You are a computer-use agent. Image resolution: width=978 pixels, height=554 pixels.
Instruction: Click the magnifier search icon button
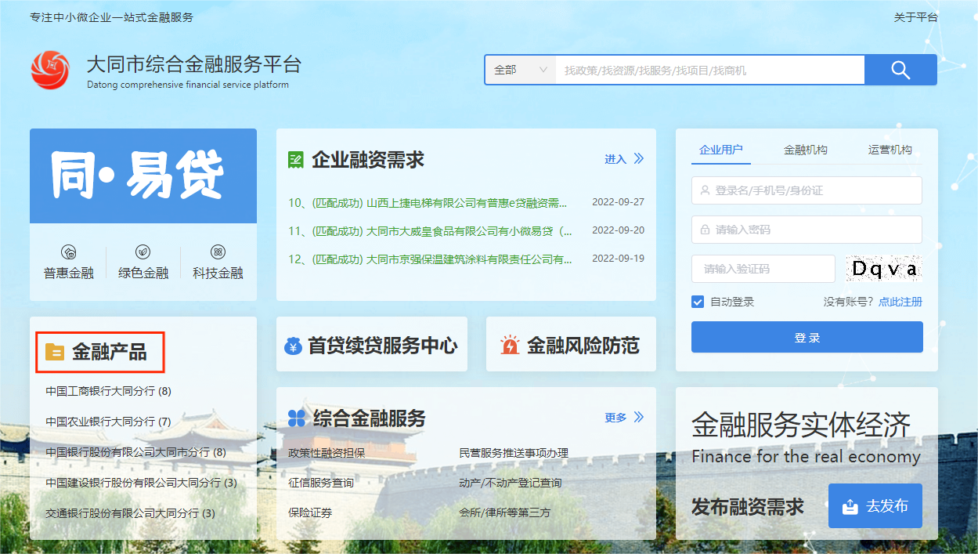900,70
